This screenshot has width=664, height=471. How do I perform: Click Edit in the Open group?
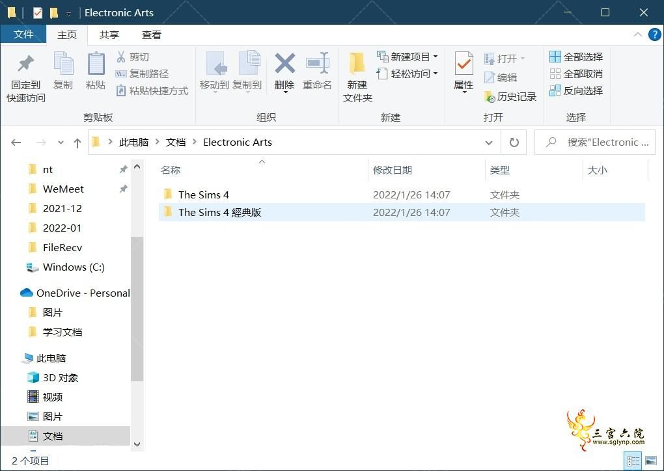(501, 77)
